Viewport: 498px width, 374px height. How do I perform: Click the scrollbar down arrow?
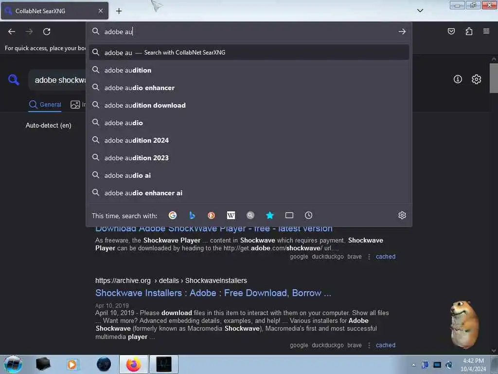point(494,351)
